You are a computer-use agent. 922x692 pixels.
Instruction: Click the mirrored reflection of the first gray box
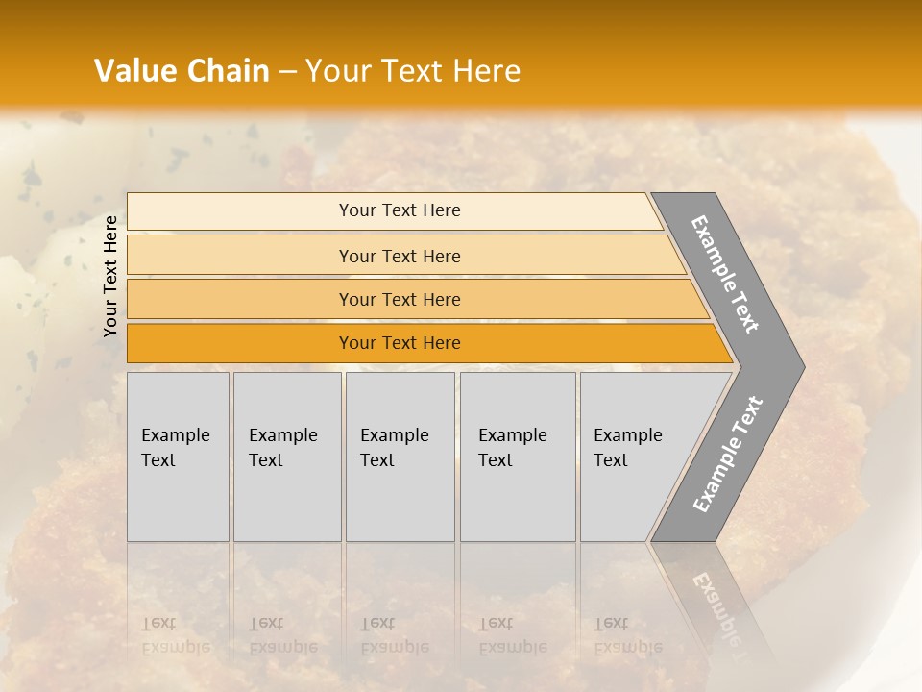(178, 615)
